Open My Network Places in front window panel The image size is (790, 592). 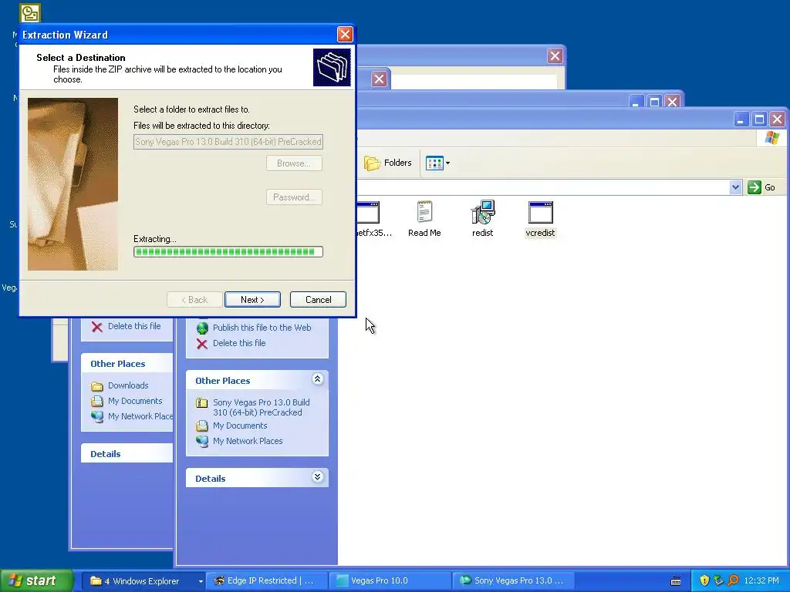click(248, 441)
